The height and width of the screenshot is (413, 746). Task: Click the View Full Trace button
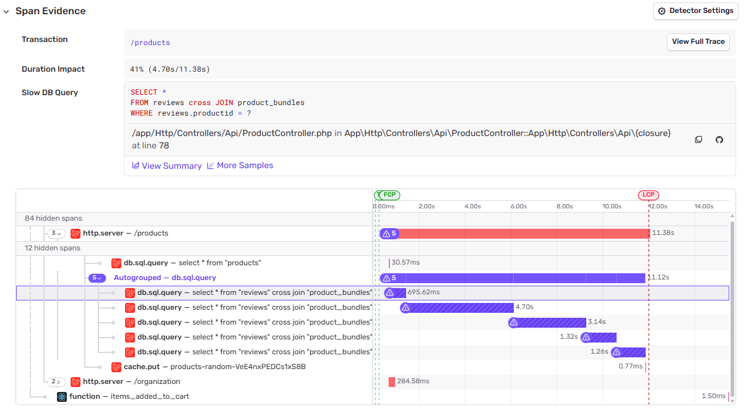click(x=698, y=42)
